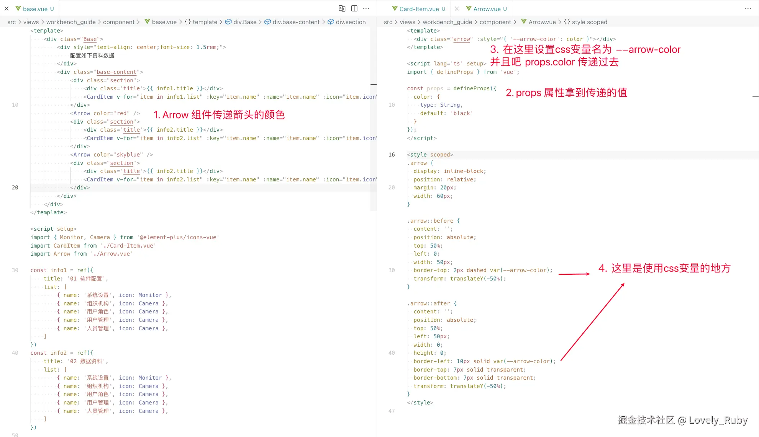The image size is (759, 437).
Task: Click the '<style scoped>' line
Action: click(430, 155)
